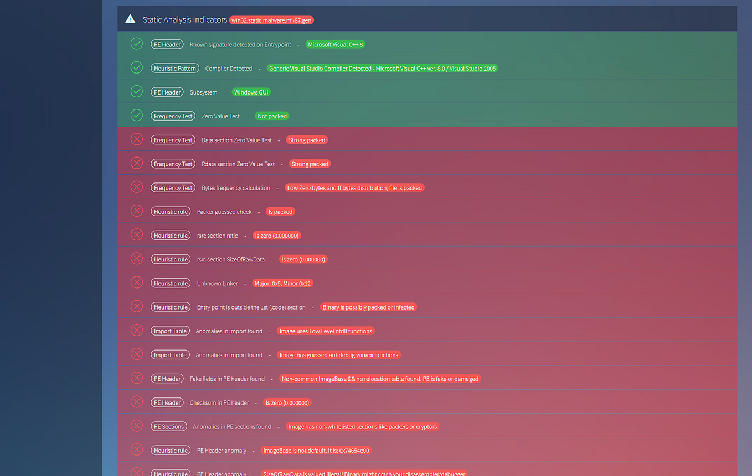The height and width of the screenshot is (476, 752).
Task: Select the PE Sections category label
Action: coord(168,426)
